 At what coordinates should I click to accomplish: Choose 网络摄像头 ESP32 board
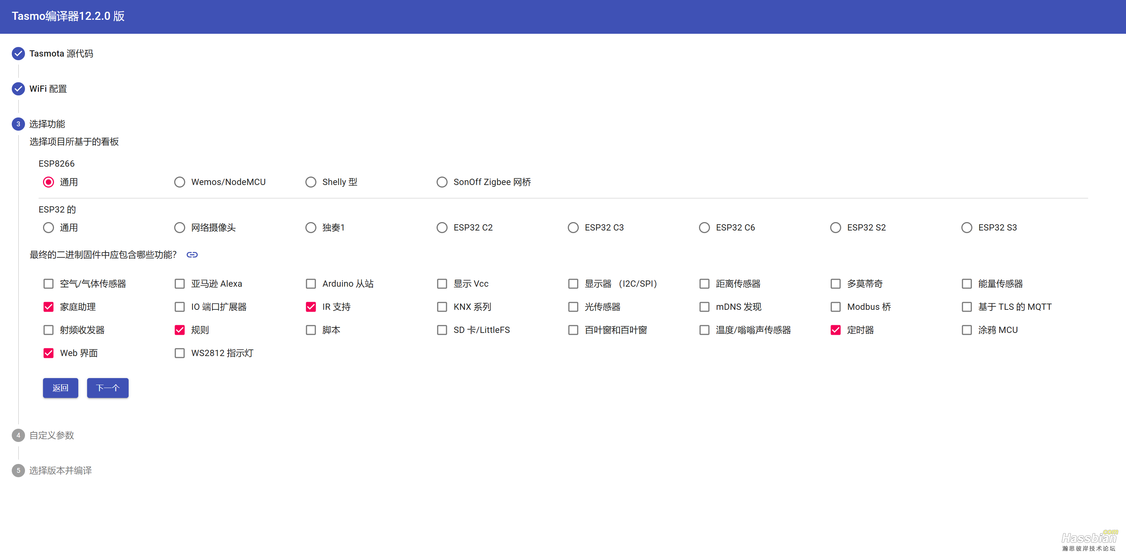180,228
